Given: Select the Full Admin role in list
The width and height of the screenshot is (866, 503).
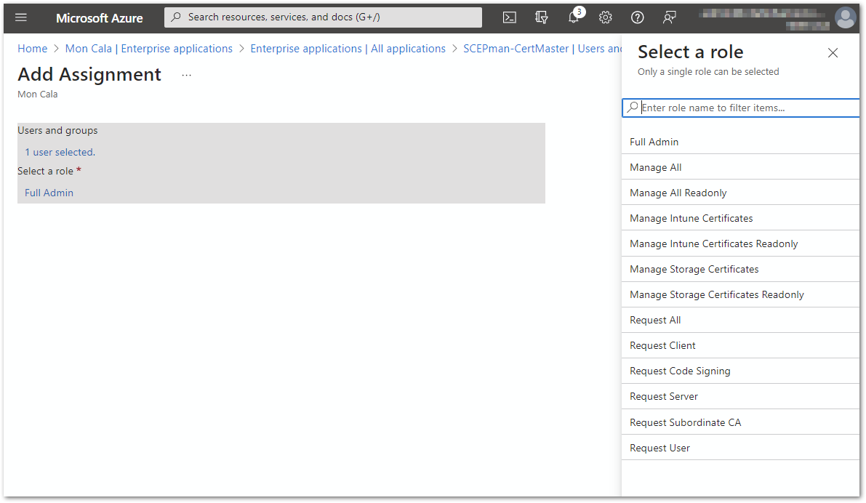Looking at the screenshot, I should pos(654,142).
